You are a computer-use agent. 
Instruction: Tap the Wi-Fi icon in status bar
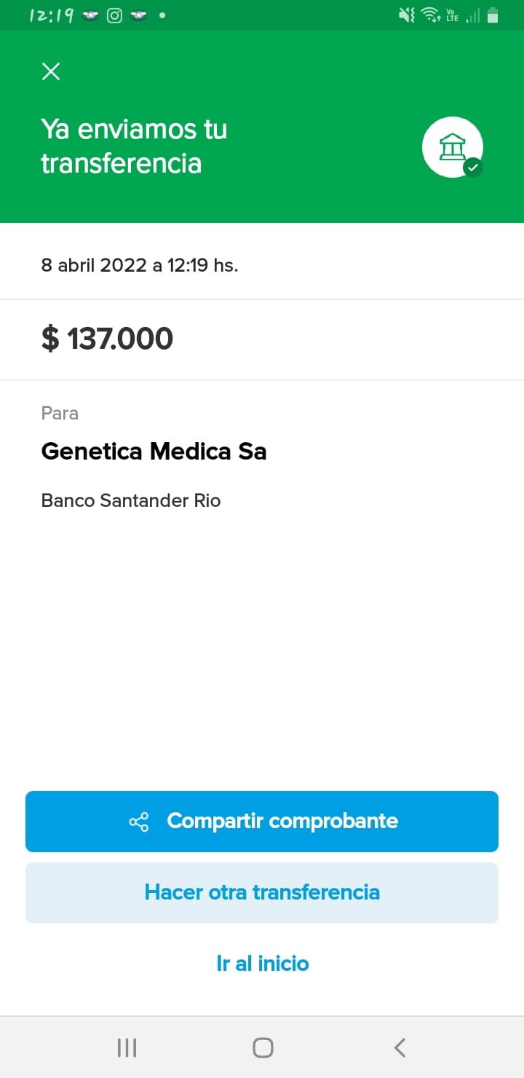point(430,15)
